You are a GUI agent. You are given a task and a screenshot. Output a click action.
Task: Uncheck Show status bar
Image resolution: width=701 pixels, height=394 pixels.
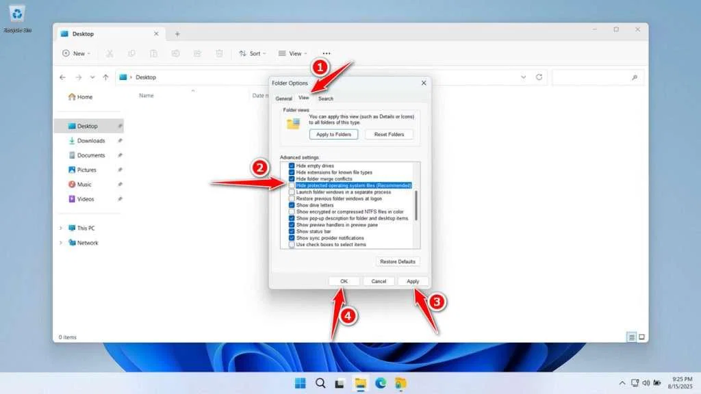point(292,231)
